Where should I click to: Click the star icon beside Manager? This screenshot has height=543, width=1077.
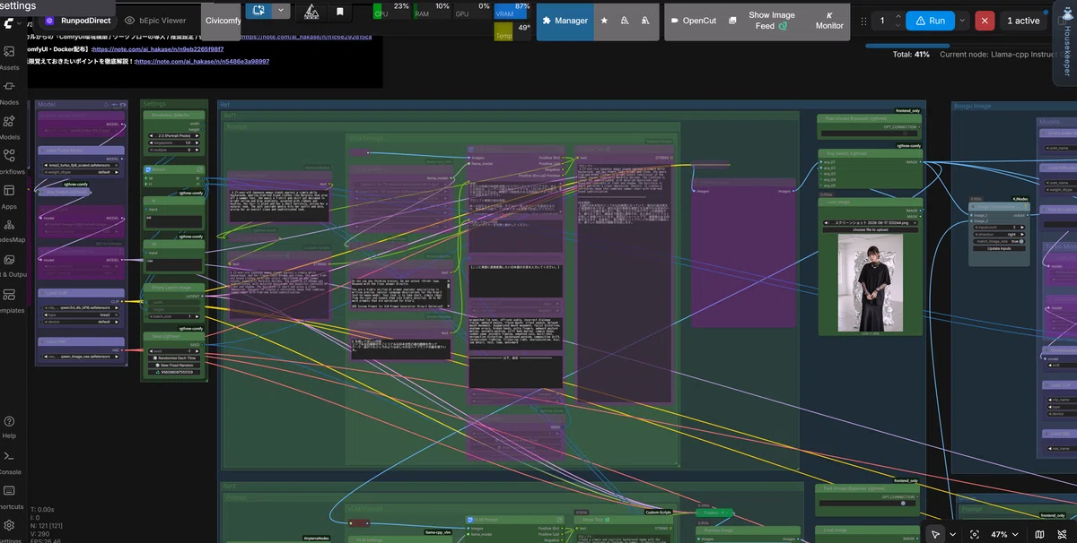[x=603, y=20]
